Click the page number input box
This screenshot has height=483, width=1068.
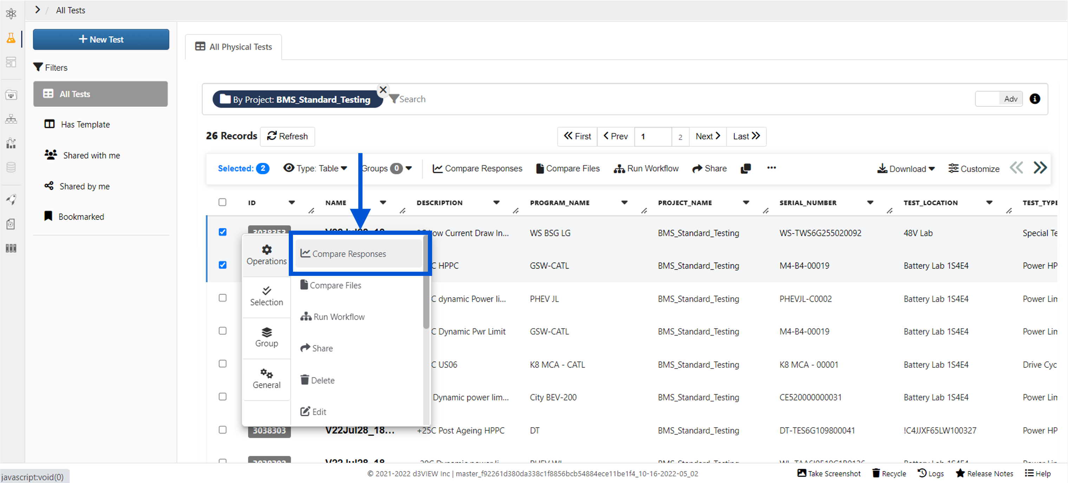point(653,136)
